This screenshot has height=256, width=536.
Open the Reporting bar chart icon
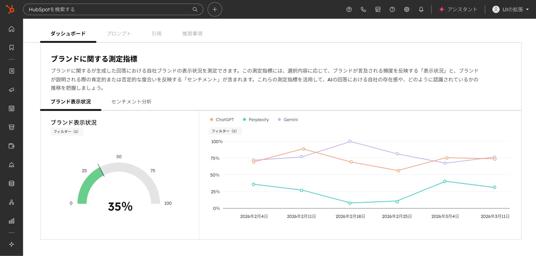tap(11, 221)
